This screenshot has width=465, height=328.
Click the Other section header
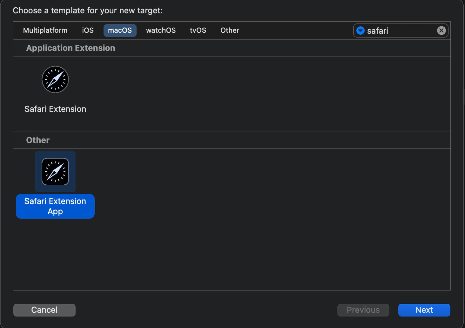click(x=38, y=140)
